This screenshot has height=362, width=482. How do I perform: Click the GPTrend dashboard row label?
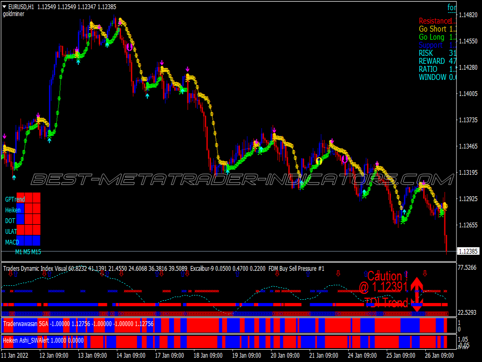click(x=15, y=199)
